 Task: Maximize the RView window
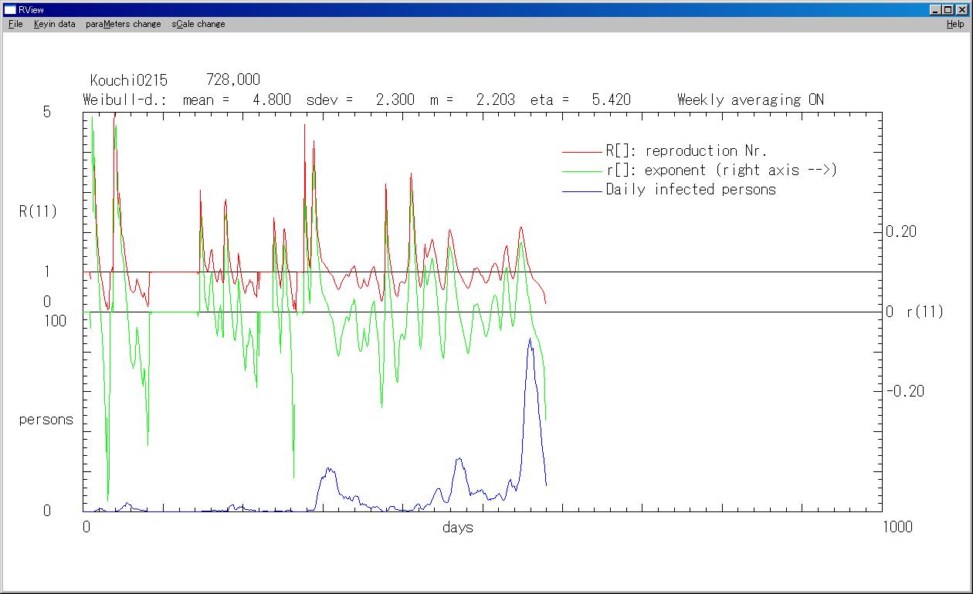(x=948, y=9)
